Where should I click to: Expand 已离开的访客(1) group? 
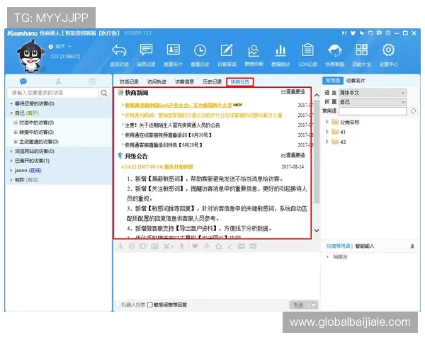coord(11,161)
